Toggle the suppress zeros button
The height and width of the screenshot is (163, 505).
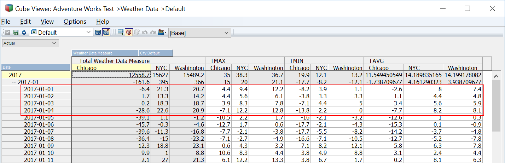129,33
